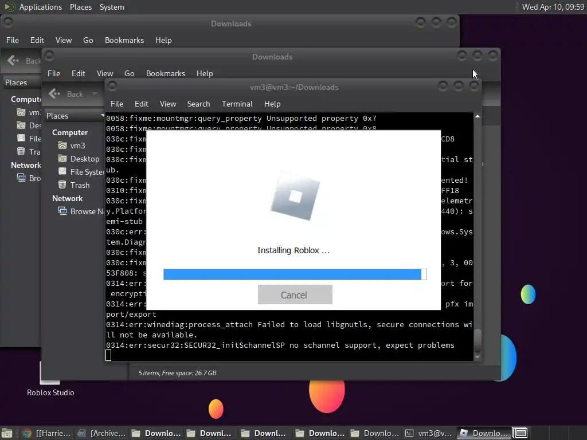Select Network heading in middle Downloads sidebar
This screenshot has width=587, height=440.
point(68,198)
